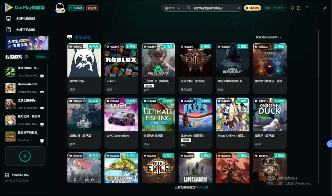Open 魔力宝贝 Cross Gate entry
The height and width of the screenshot is (196, 332).
pos(25,121)
